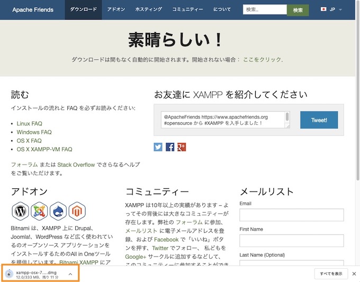Open the WordPress add-on icon
360x282 pixels.
[21, 211]
